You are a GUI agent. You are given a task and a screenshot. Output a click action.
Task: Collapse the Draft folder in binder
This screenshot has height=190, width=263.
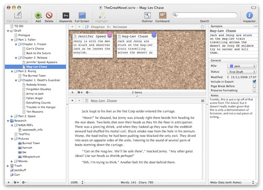tap(8, 31)
